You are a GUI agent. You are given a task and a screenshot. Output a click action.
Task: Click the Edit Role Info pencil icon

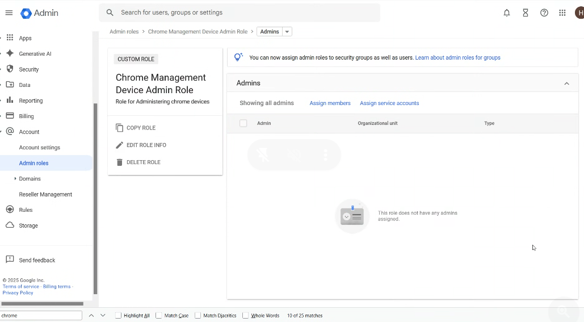pos(119,145)
